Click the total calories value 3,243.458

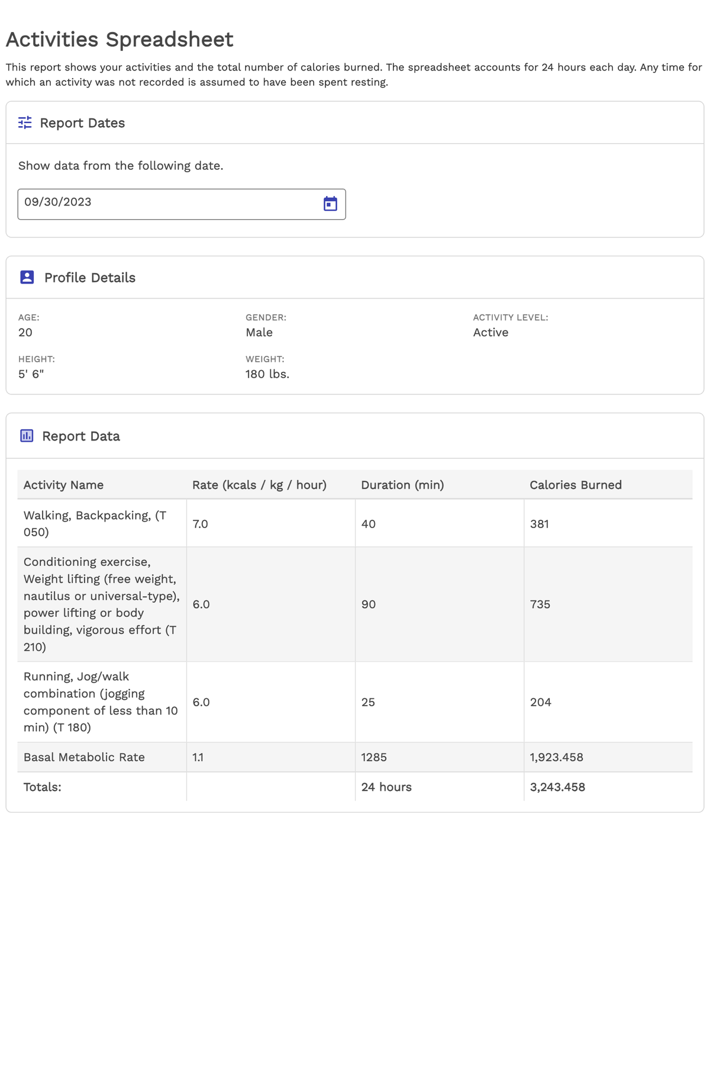point(557,787)
